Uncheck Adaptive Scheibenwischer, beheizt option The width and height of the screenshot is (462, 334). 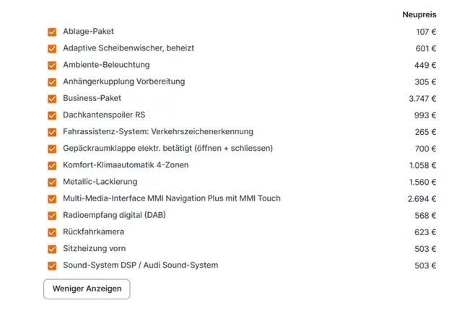(x=52, y=48)
